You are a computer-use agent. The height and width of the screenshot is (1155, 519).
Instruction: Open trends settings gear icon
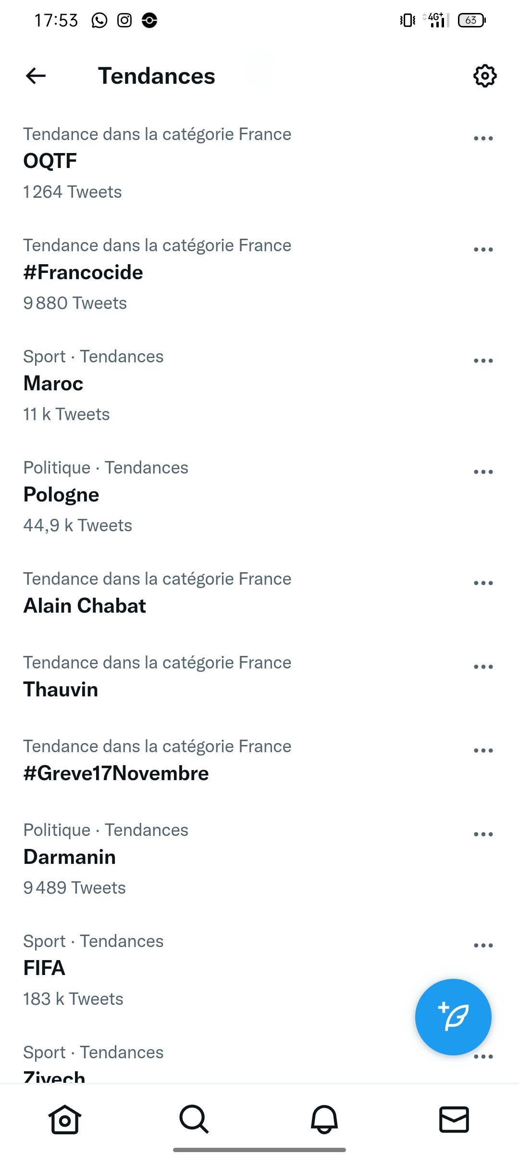pyautogui.click(x=484, y=76)
